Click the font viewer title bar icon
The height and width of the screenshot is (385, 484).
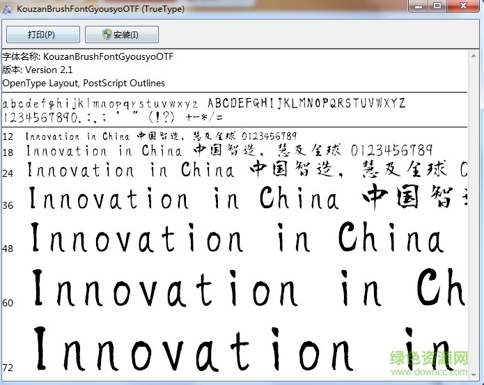pyautogui.click(x=7, y=9)
